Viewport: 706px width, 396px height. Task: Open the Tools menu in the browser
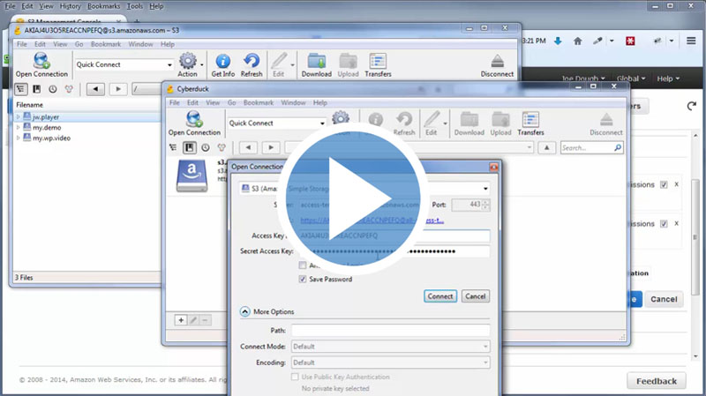point(132,6)
